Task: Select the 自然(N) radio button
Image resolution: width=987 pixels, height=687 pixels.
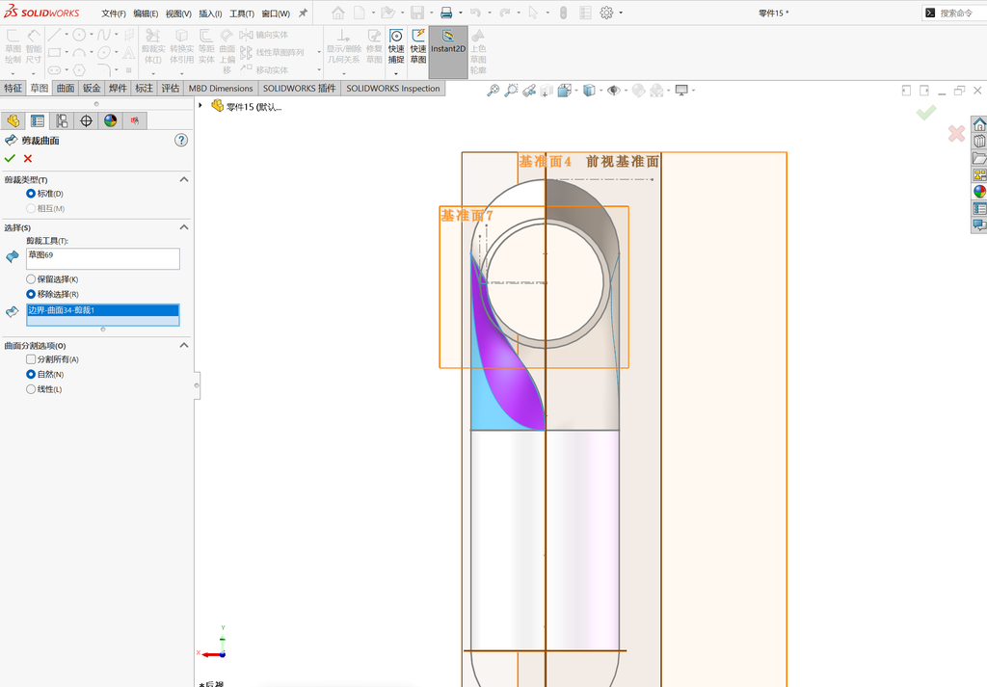Action: click(x=31, y=374)
